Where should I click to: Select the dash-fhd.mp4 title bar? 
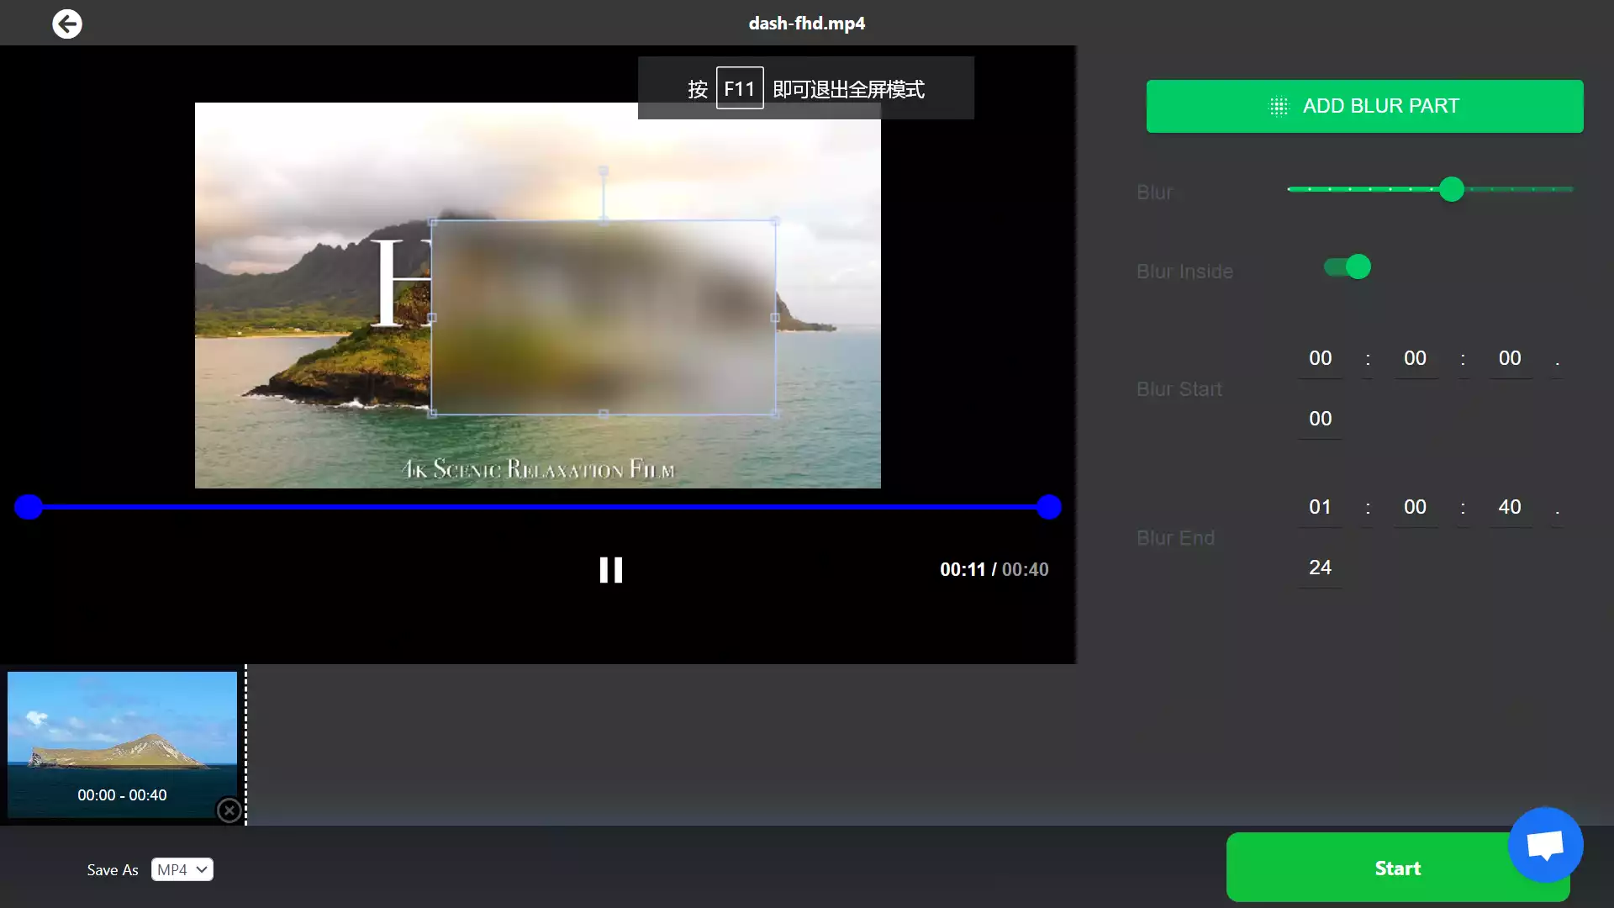pyautogui.click(x=806, y=23)
